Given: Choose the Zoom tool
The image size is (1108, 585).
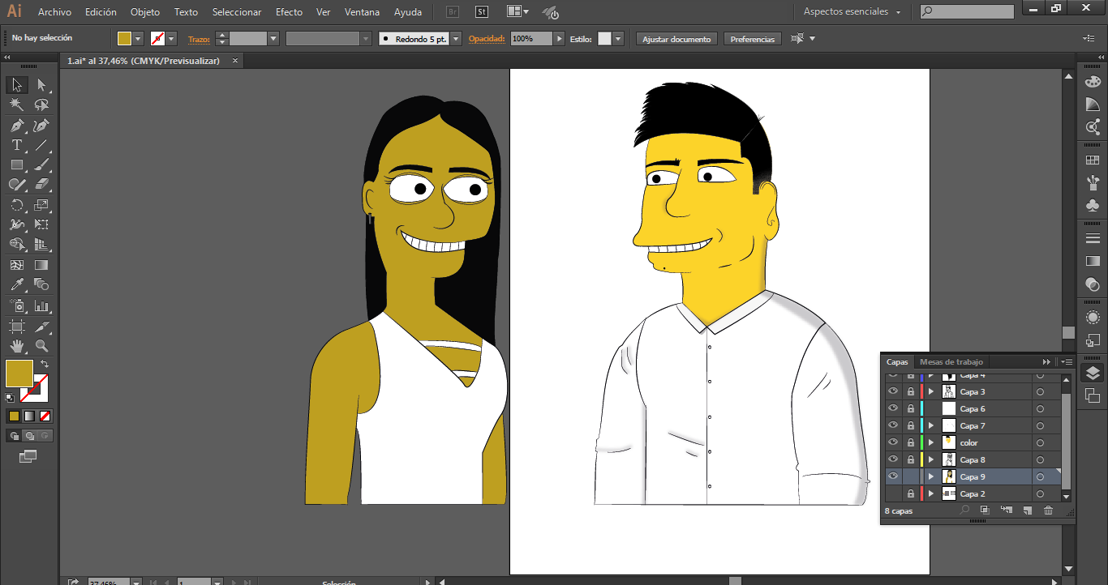Looking at the screenshot, I should pos(41,347).
